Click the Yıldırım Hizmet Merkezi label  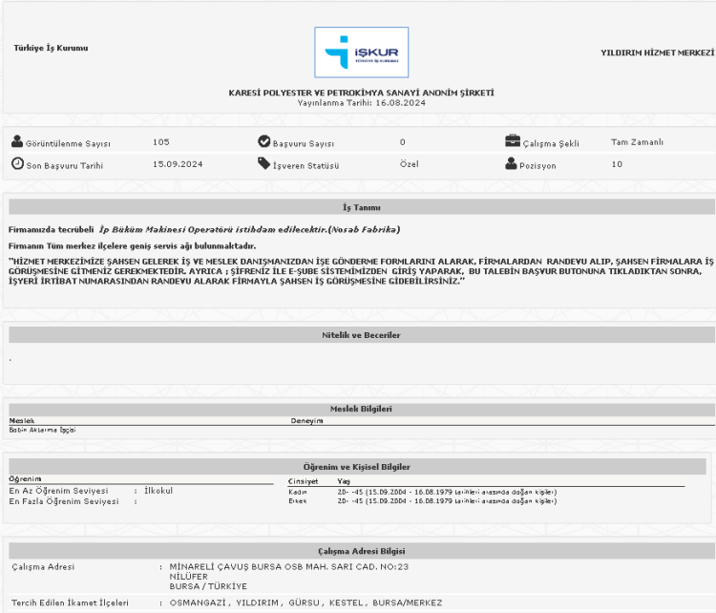[657, 53]
